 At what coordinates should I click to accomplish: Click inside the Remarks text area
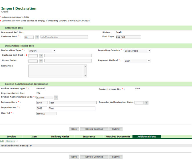(56, 71)
